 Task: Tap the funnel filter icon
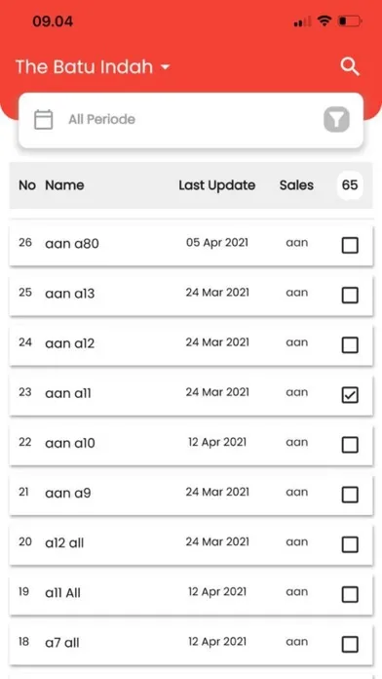(x=336, y=119)
